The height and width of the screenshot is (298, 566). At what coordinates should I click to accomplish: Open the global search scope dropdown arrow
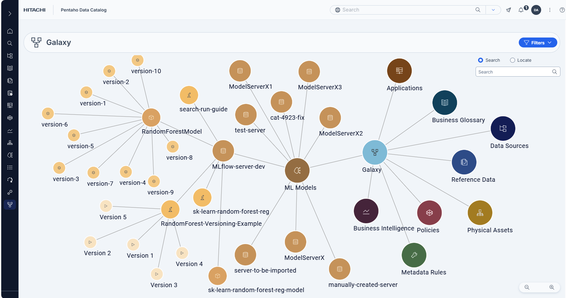click(493, 10)
